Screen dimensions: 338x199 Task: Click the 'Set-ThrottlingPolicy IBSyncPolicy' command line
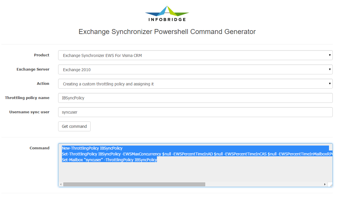click(197, 154)
